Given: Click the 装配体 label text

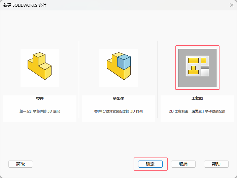Looking at the screenshot, I should [118, 98].
